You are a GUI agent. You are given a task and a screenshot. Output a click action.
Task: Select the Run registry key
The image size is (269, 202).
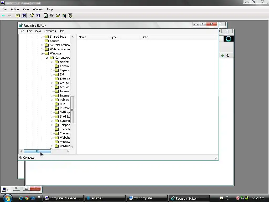coord(63,104)
